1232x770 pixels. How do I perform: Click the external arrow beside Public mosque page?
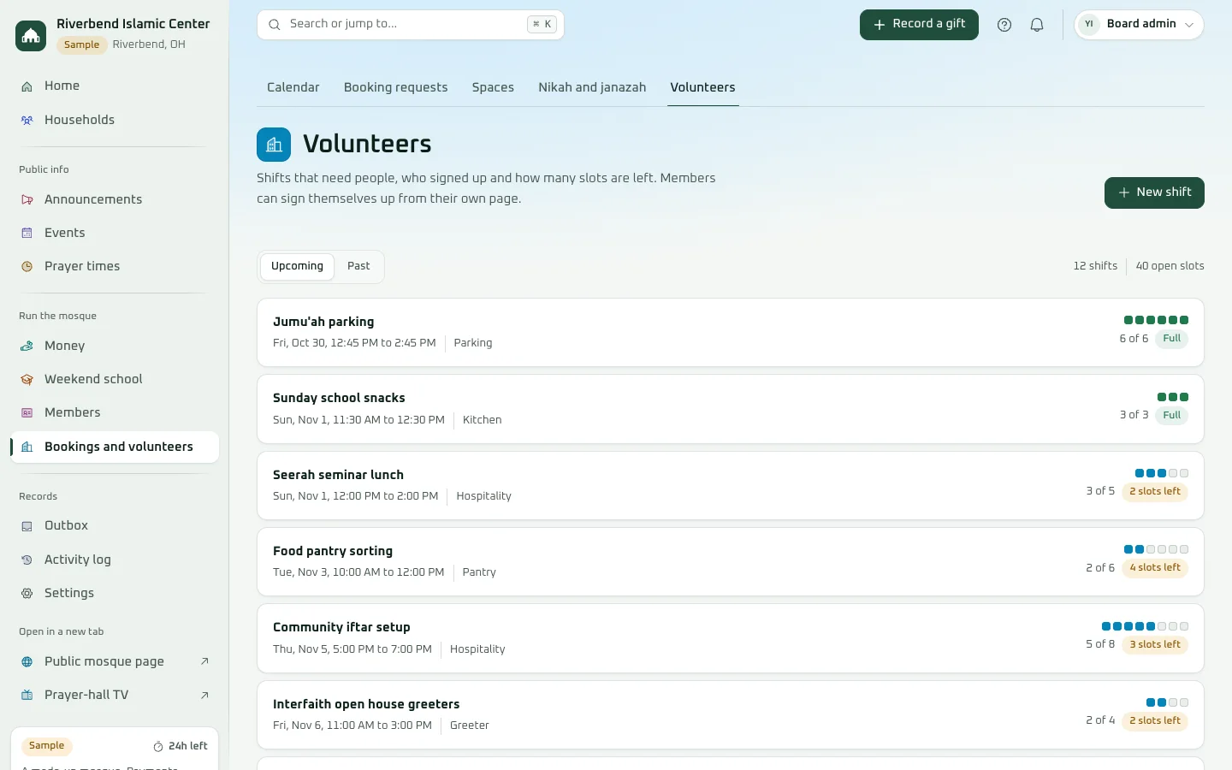pyautogui.click(x=204, y=661)
